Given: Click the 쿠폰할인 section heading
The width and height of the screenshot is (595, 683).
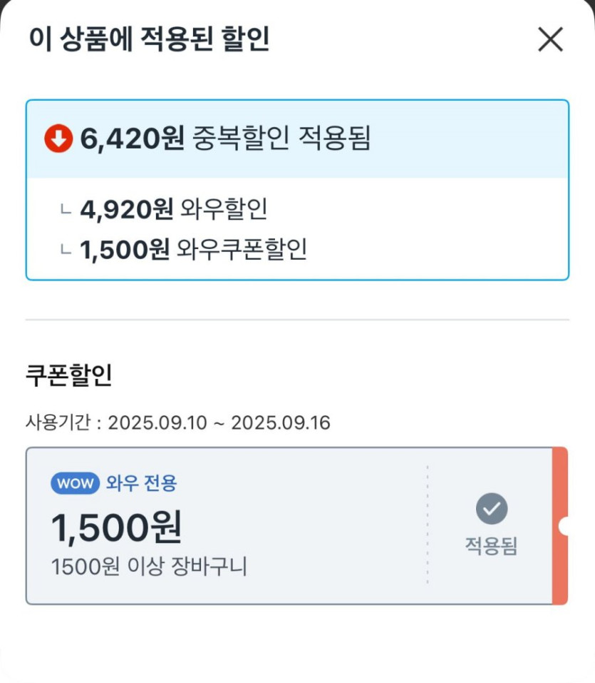Looking at the screenshot, I should [x=68, y=375].
